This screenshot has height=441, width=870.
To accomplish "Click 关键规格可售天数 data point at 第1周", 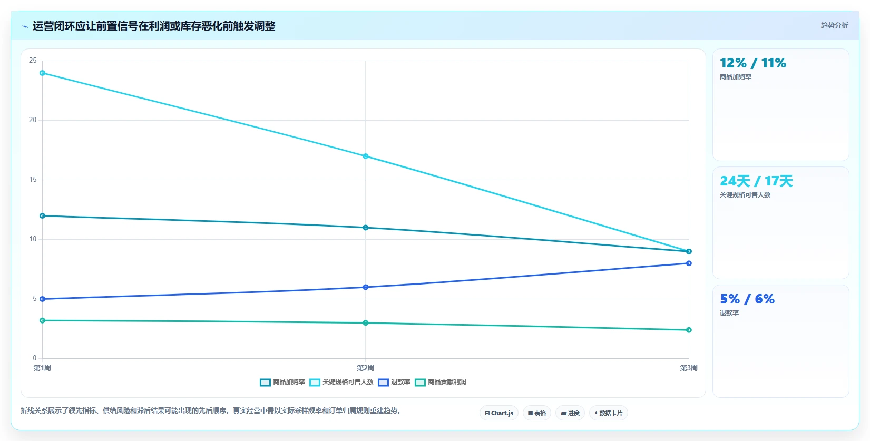I will pyautogui.click(x=43, y=73).
